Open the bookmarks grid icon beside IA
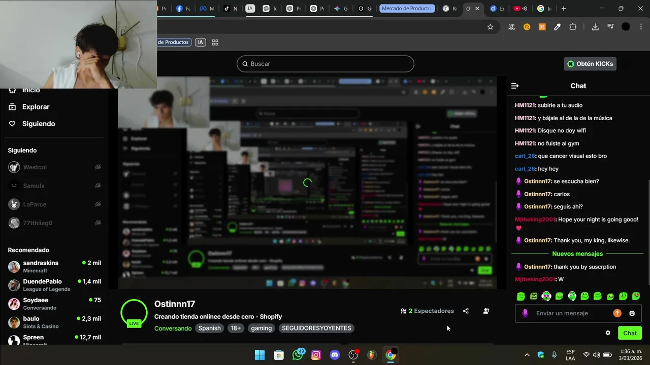The width and height of the screenshot is (650, 365). click(215, 43)
